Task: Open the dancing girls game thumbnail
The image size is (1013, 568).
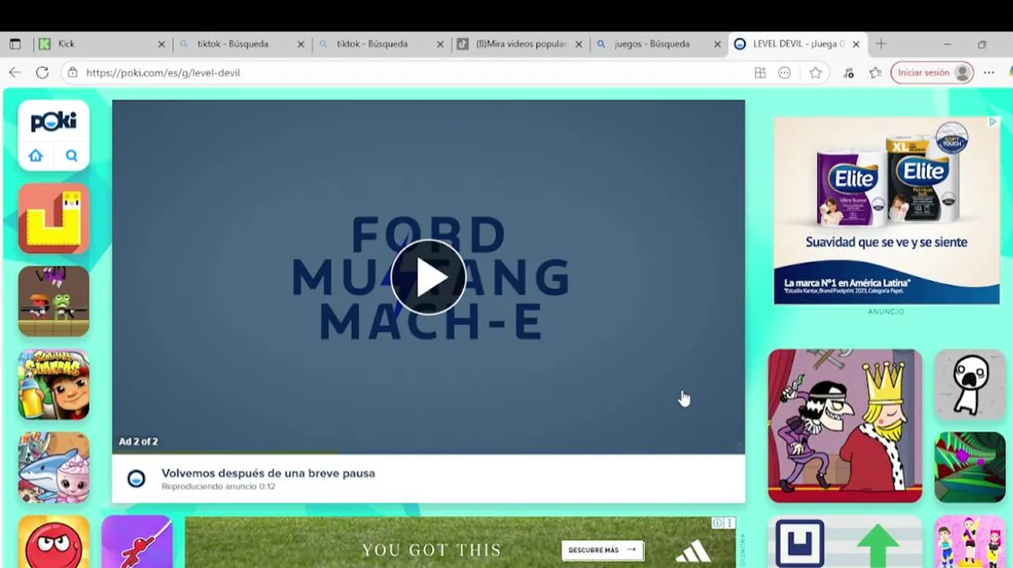Action: coord(970,542)
